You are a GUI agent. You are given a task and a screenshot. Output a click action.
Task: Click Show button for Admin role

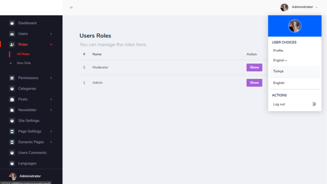(254, 83)
